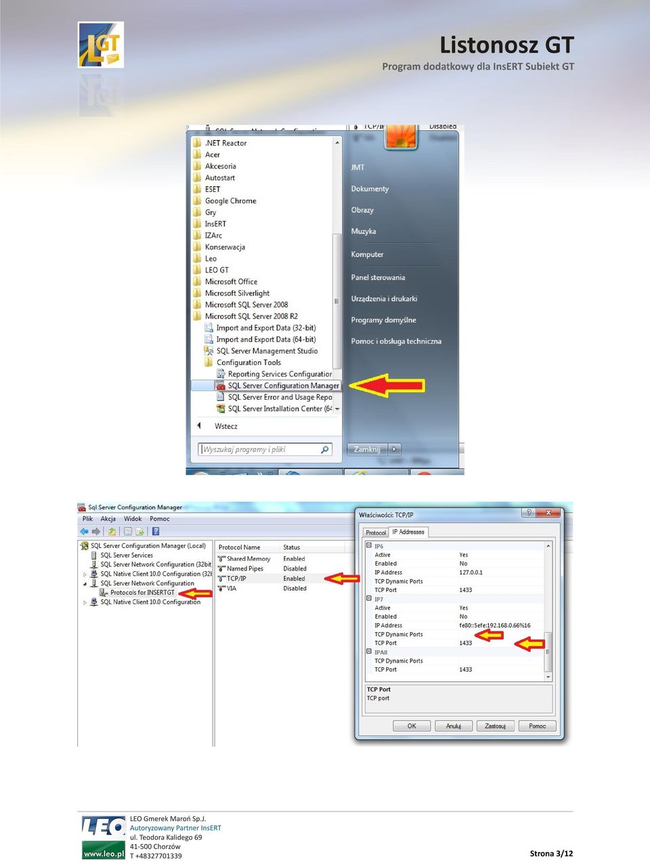Open SQL Server Error and Usage Reporting

(x=274, y=397)
